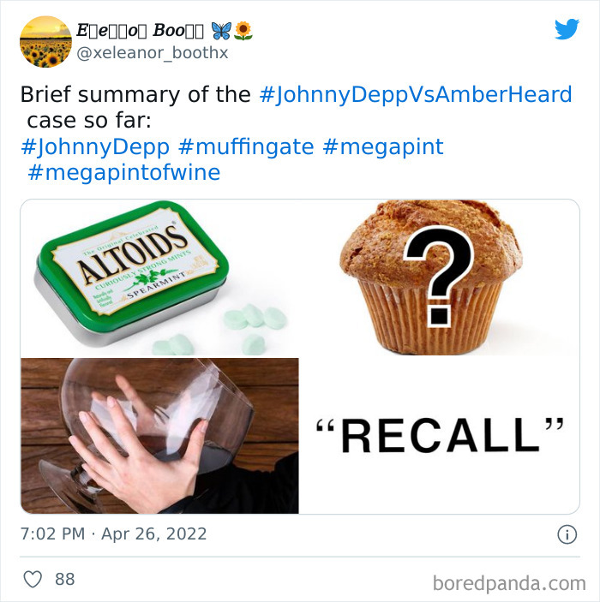Open the 7:02 PM Apr 26, 2022 timestamp
Viewport: 600px width, 602px height.
(113, 534)
